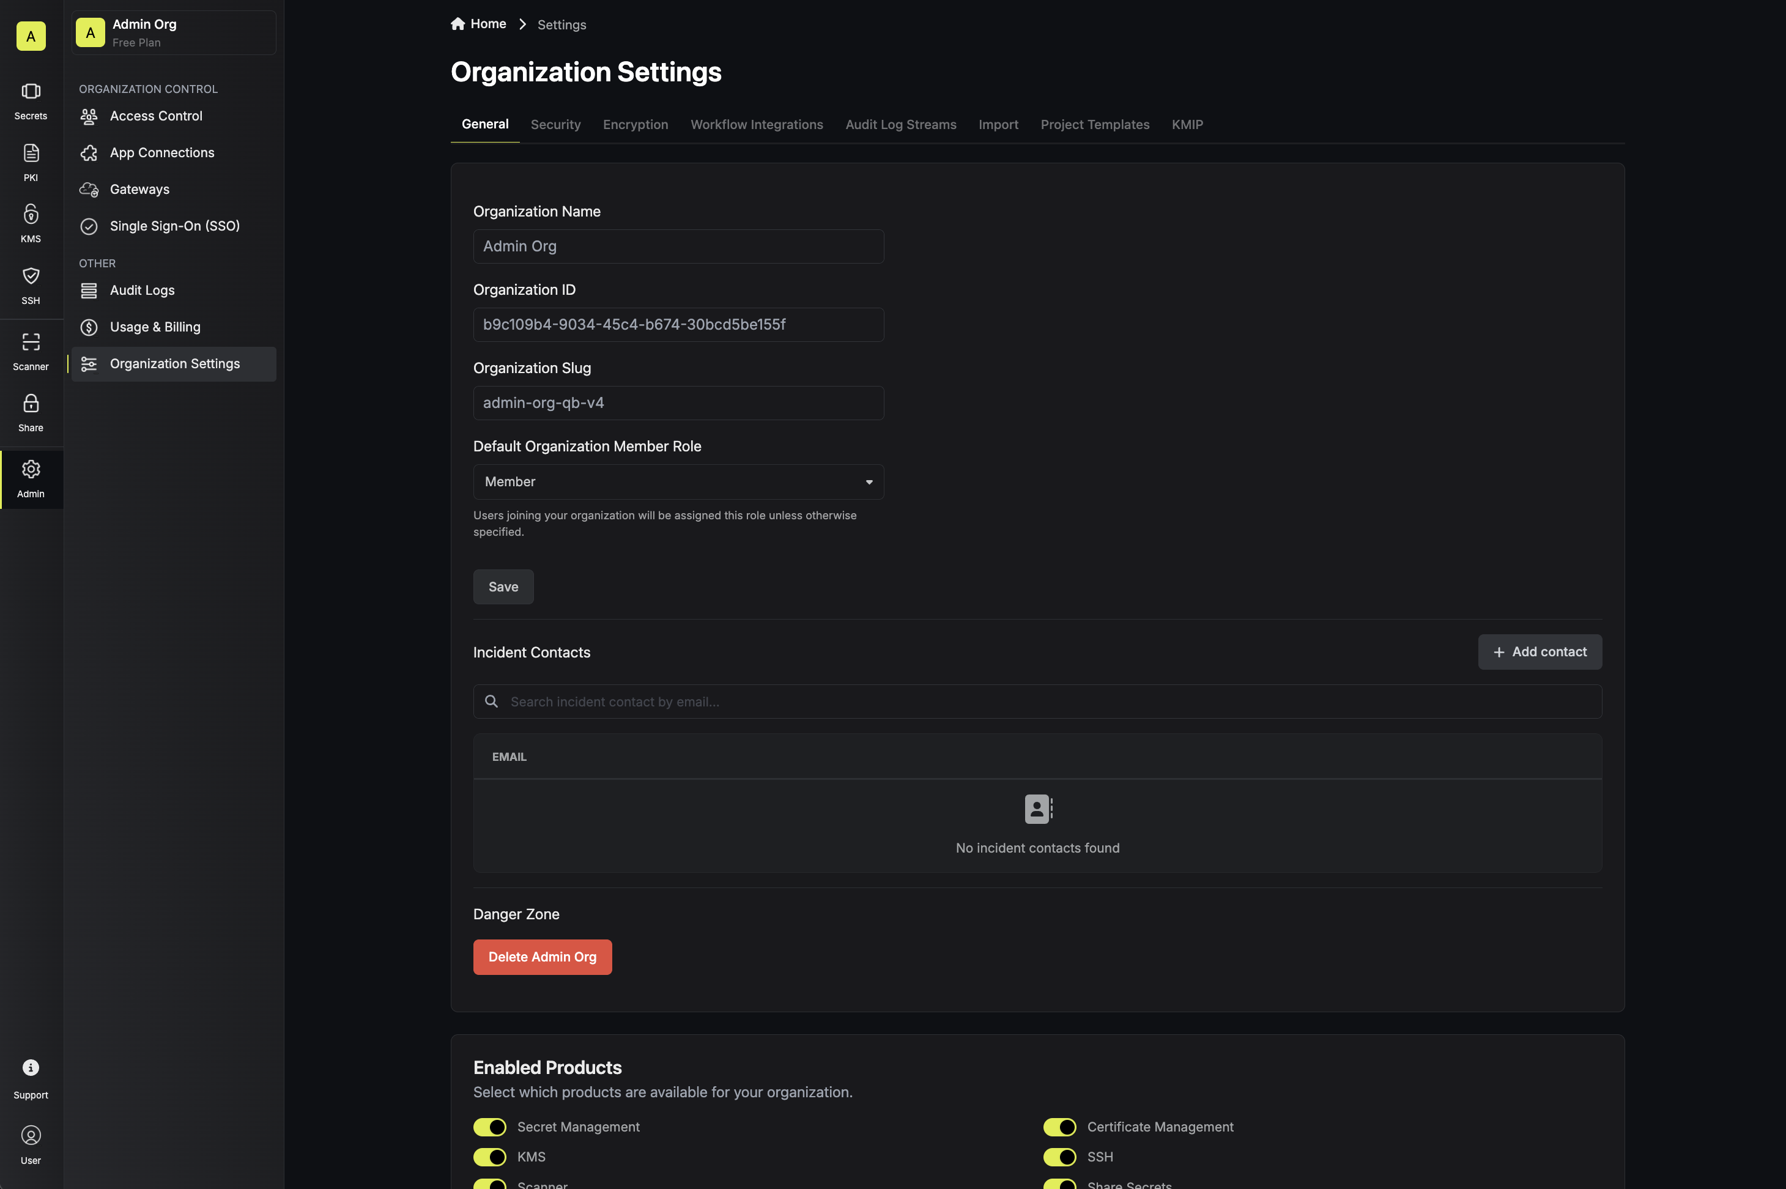The width and height of the screenshot is (1786, 1189).
Task: Open Audit Logs in sidebar
Action: [x=174, y=291]
